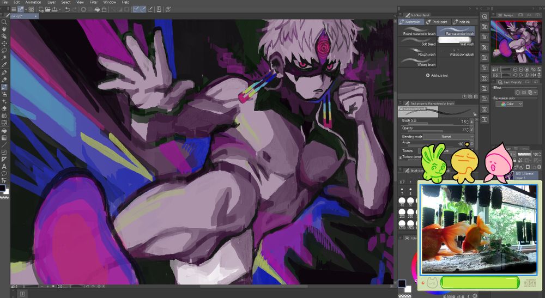Image resolution: width=545 pixels, height=298 pixels.
Task: Open the File menu
Action: pos(5,2)
